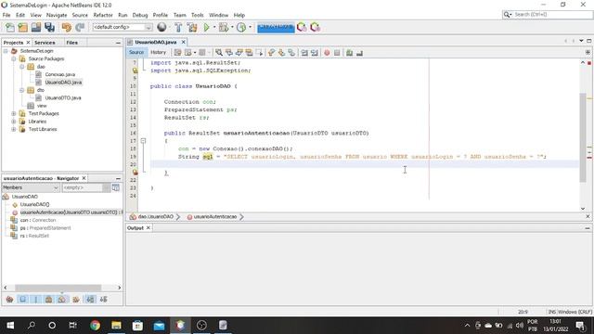Collapse the dto package node

tap(22, 90)
